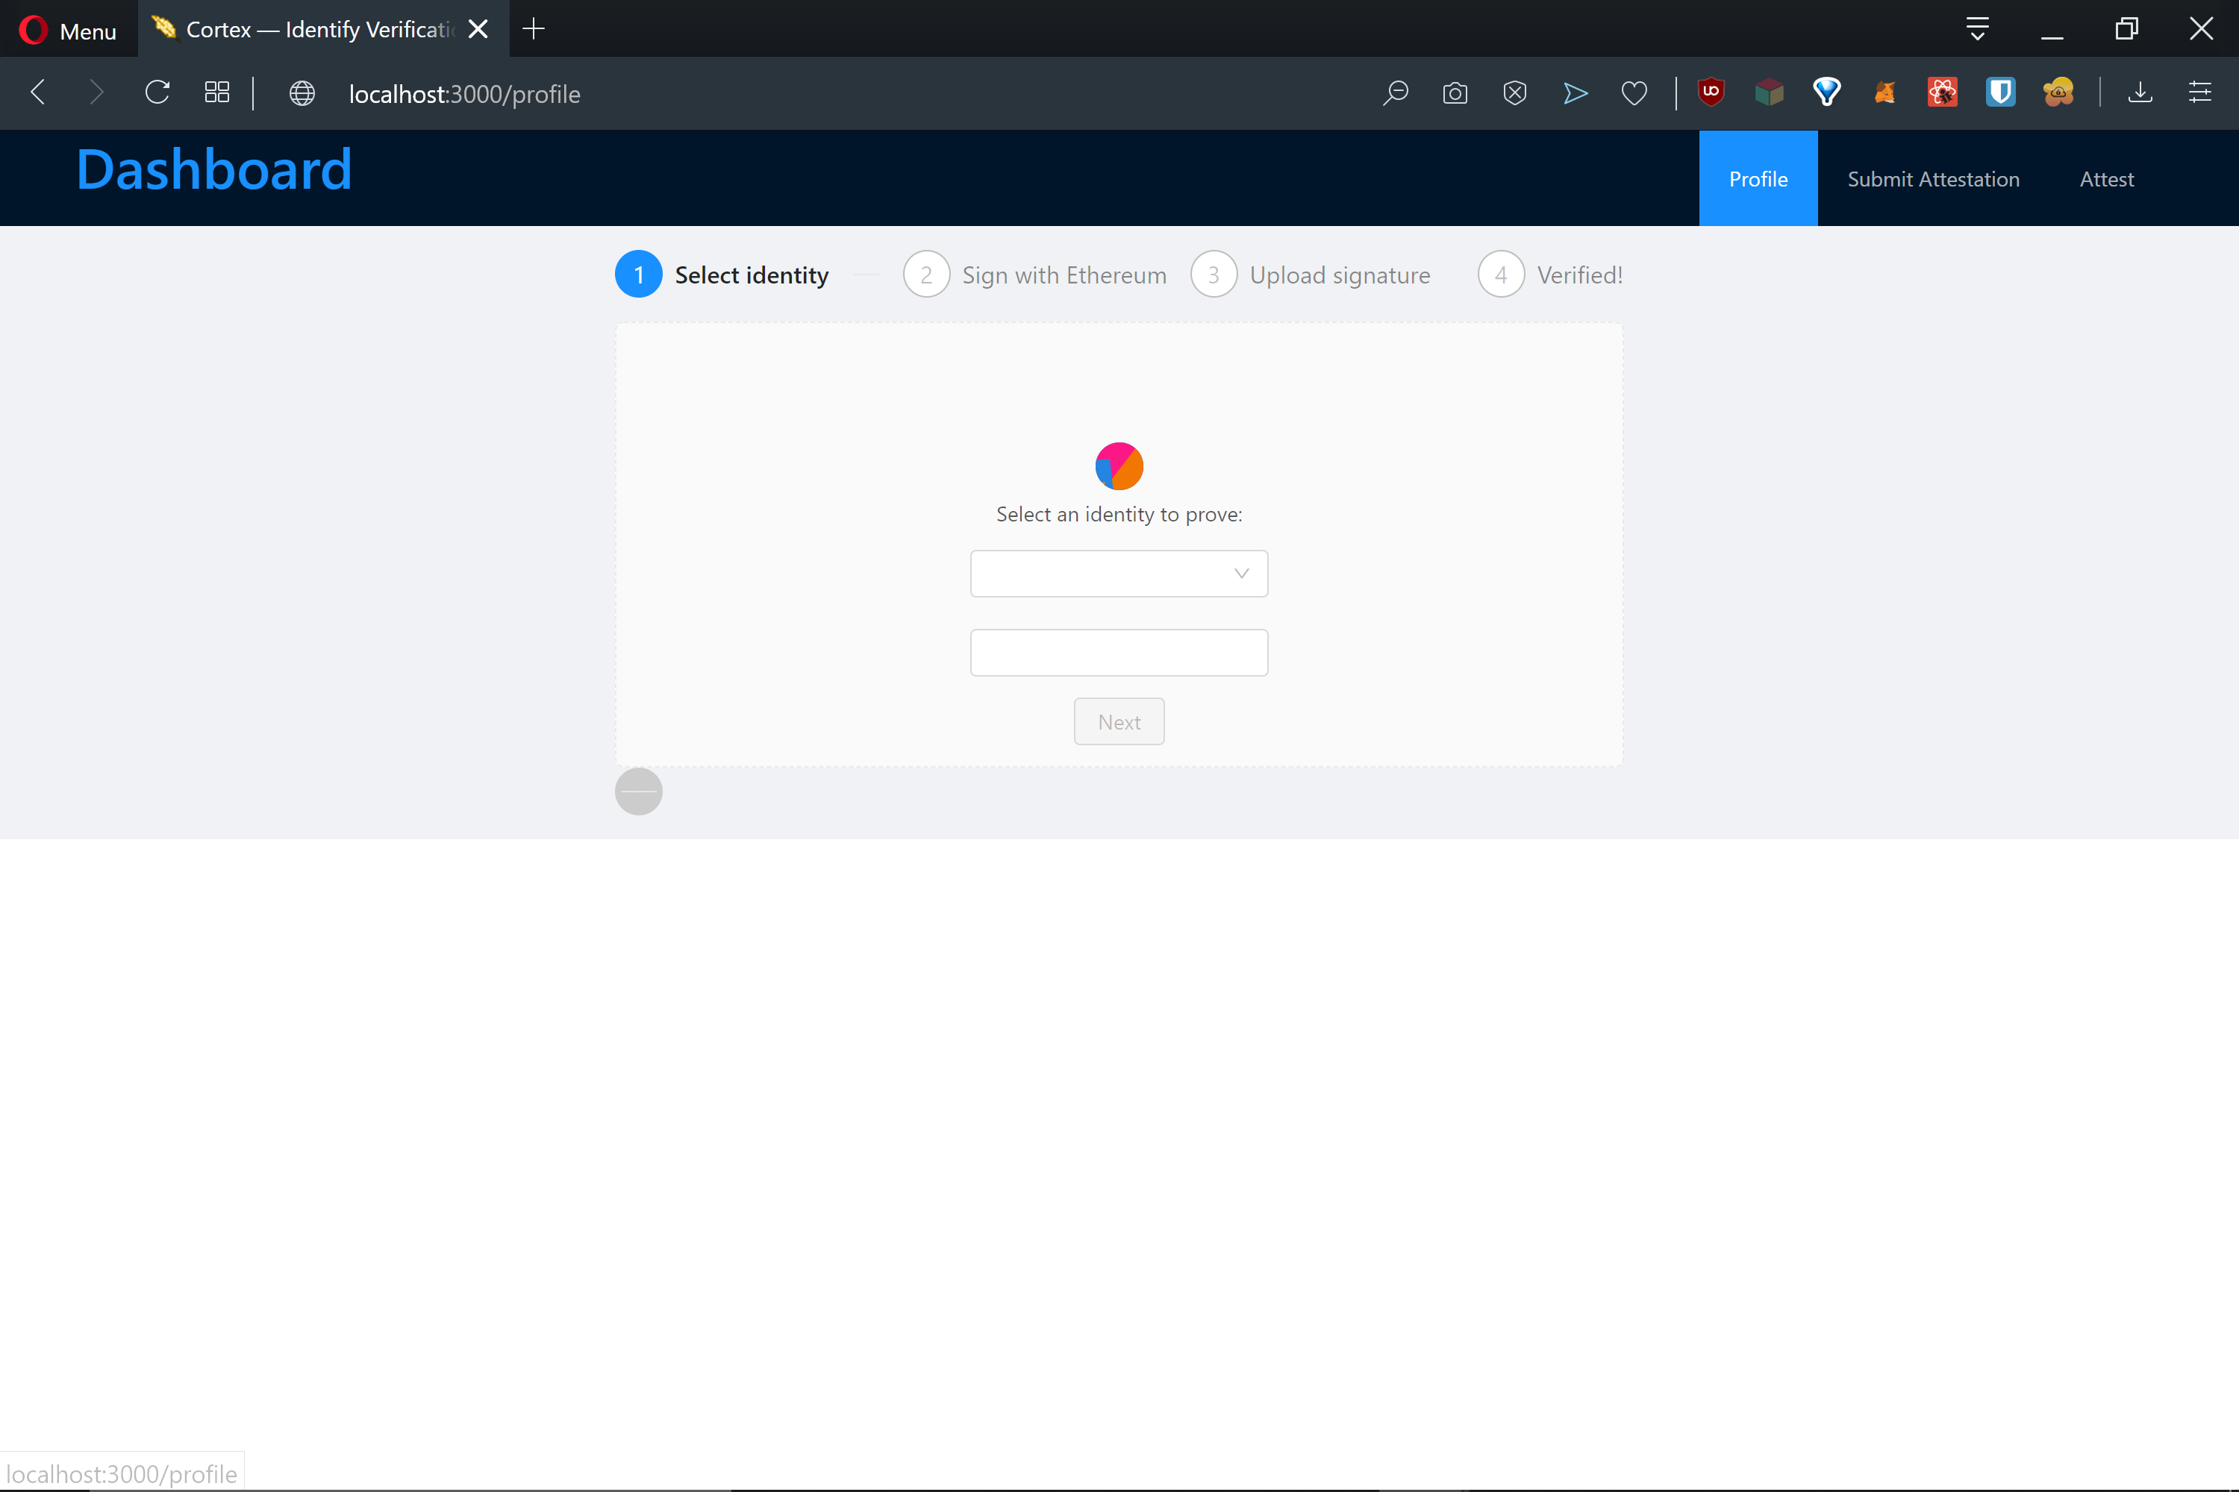
Task: Click the Bitwarden shield extension icon
Action: pyautogui.click(x=2000, y=93)
